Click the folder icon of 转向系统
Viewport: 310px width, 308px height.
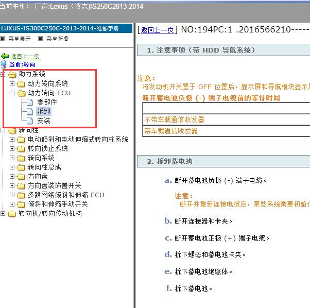(x=21, y=158)
